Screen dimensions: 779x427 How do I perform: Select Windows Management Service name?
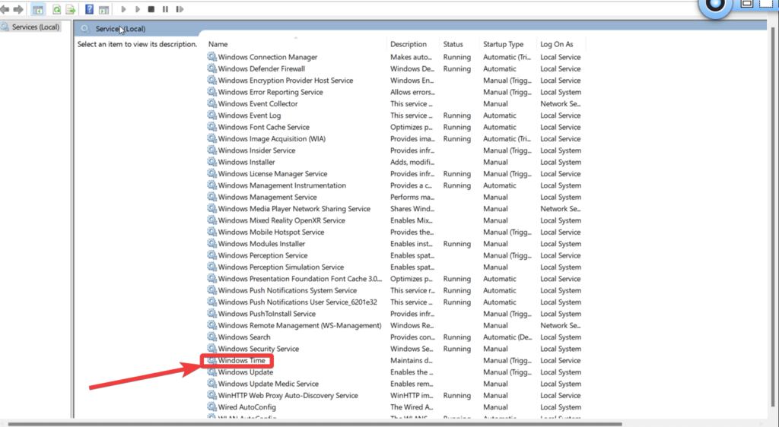[x=267, y=197]
